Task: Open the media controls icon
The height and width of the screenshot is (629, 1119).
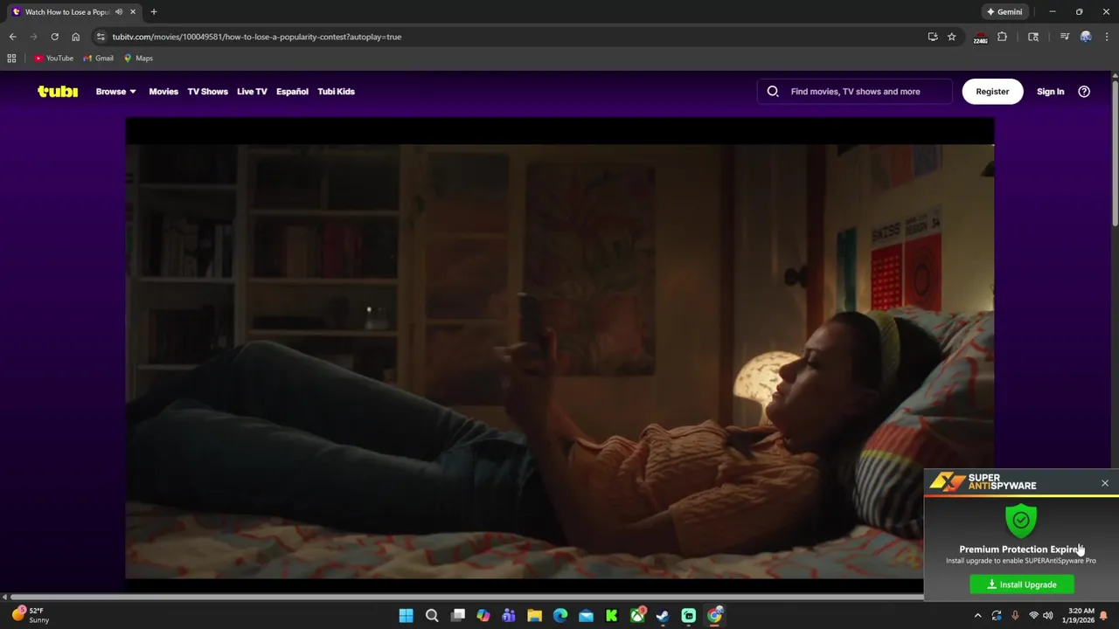Action: tap(1064, 37)
